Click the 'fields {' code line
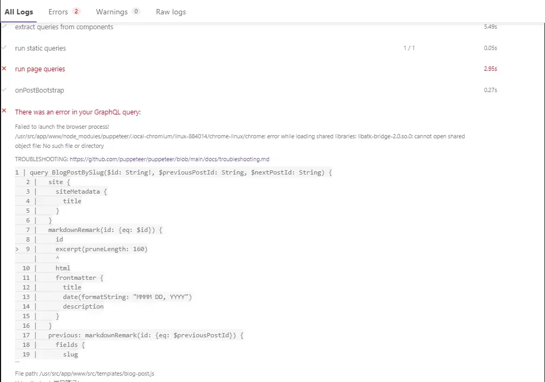The image size is (545, 382). (x=70, y=345)
